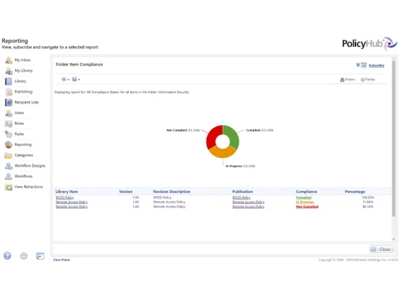Open Remote Access Policy publication in In Progress row
The width and height of the screenshot is (399, 299).
click(x=248, y=203)
